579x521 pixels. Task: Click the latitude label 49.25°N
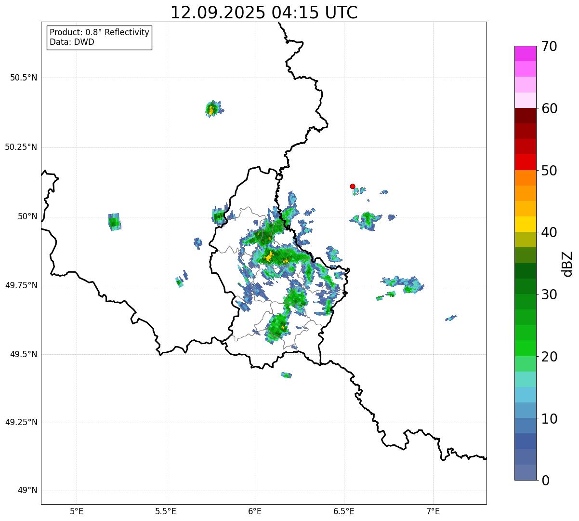[x=21, y=423]
